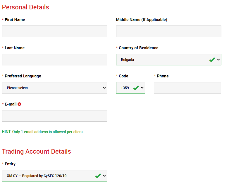Click the First Name label
Screen dimensions: 236x185
click(15, 20)
